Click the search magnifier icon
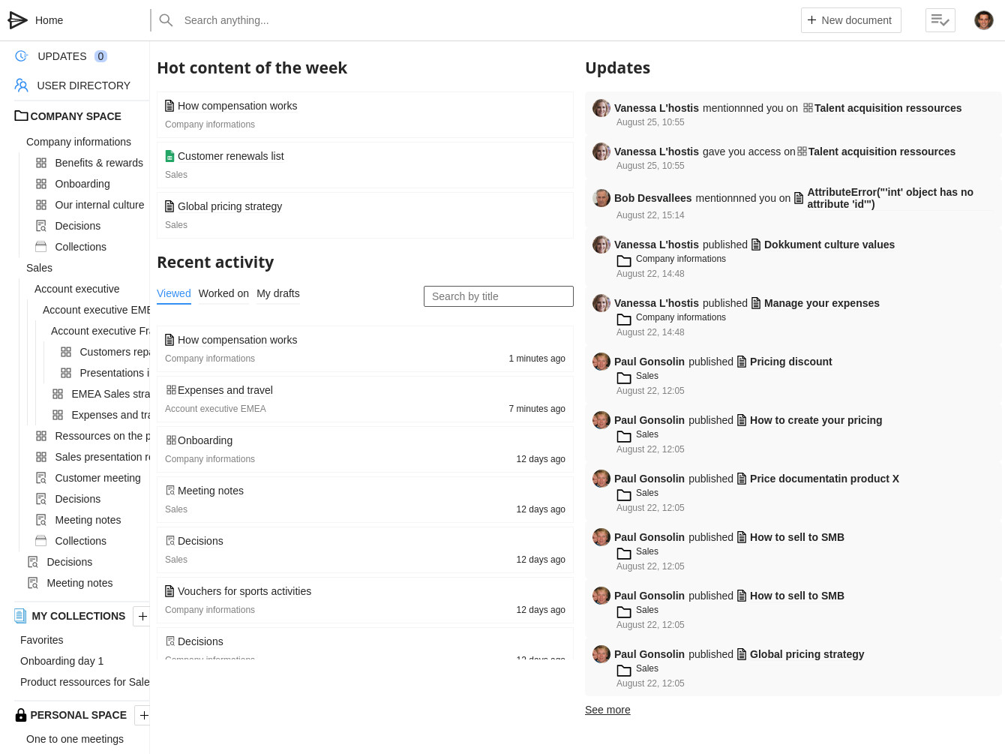The height and width of the screenshot is (754, 1005). [x=166, y=20]
